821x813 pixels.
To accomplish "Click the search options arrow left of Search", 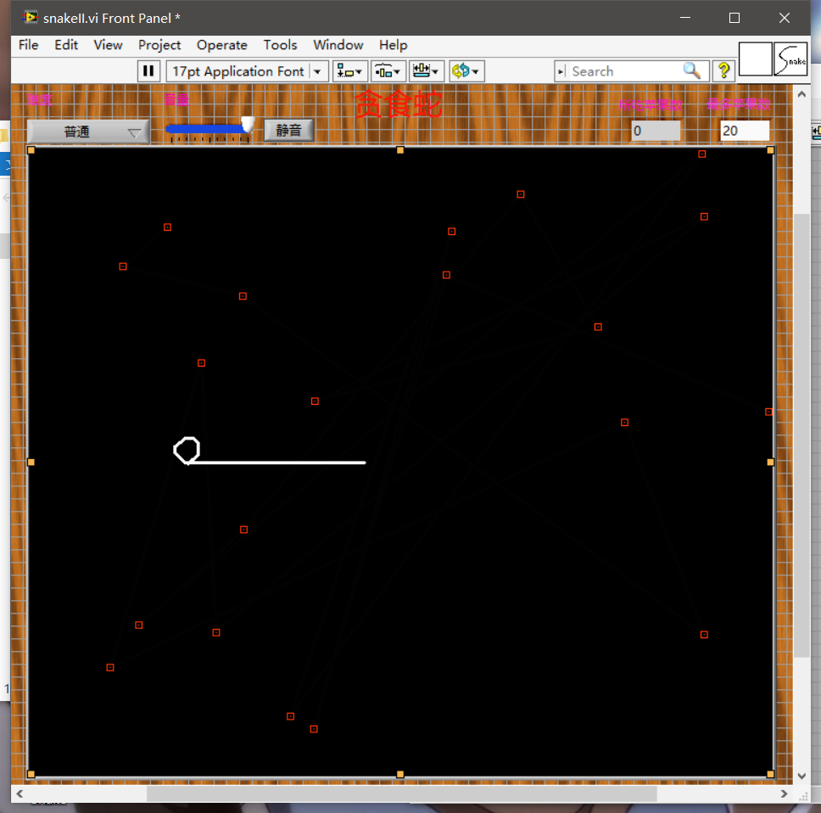I will [x=561, y=71].
